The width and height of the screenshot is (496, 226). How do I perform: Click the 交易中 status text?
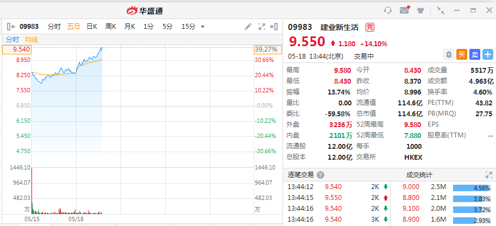click(364, 56)
